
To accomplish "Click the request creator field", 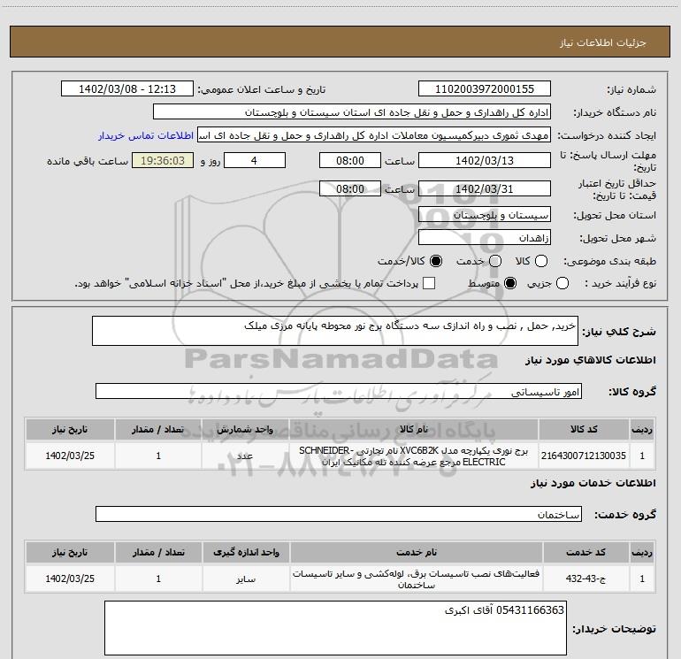I will [374, 134].
